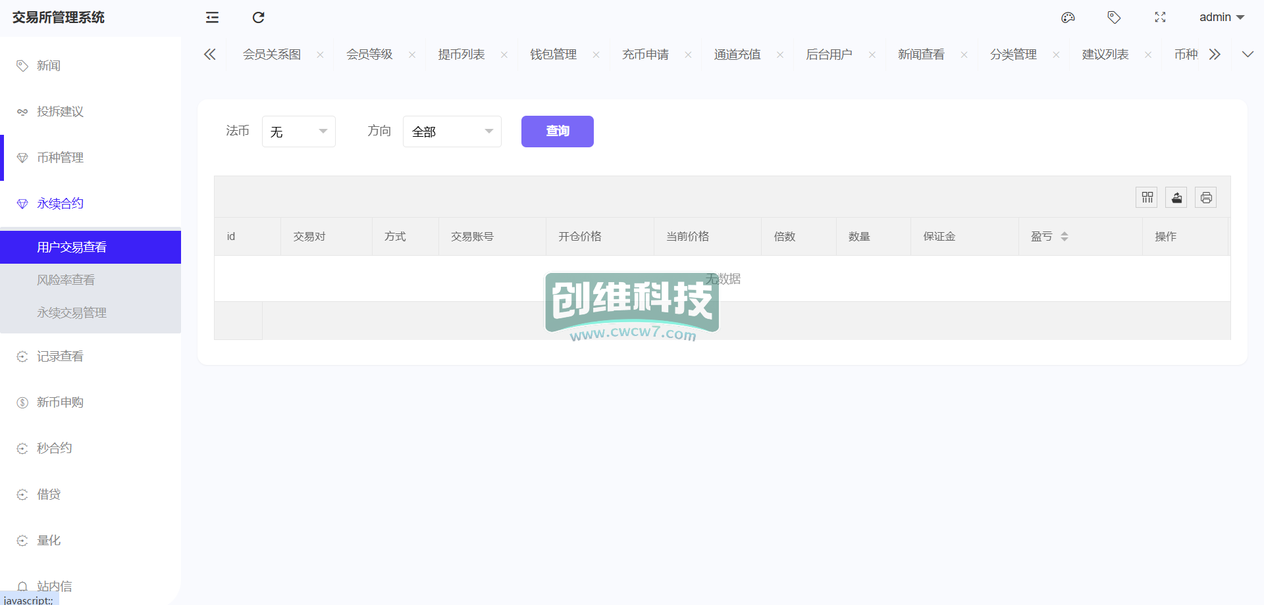Switch to the 后台用户 tab
This screenshot has height=605, width=1264.
(x=829, y=55)
